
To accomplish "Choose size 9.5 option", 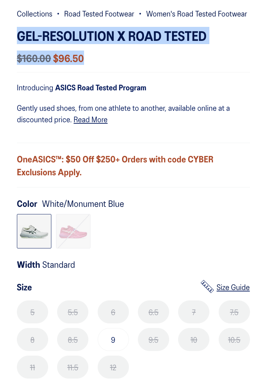I will (153, 339).
